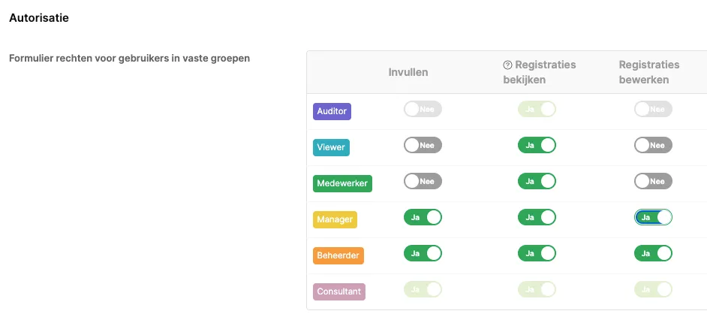Select the teal Viewer group badge
The image size is (707, 317).
tap(331, 147)
